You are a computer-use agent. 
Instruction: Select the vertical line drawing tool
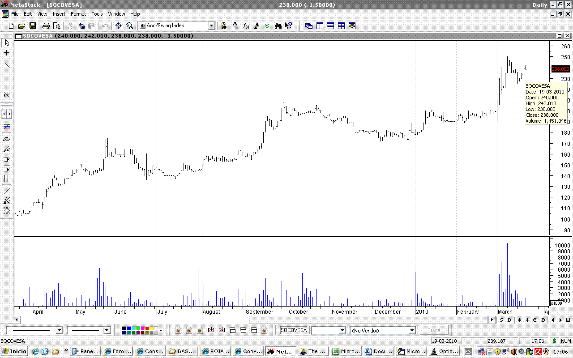click(7, 85)
